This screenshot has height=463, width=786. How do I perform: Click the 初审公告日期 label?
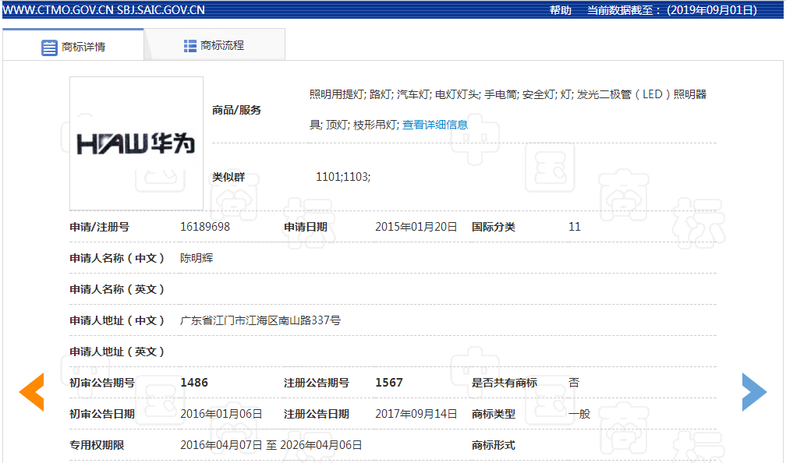coord(102,414)
